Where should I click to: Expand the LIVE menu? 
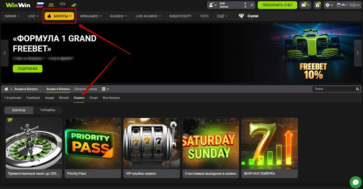(33, 16)
